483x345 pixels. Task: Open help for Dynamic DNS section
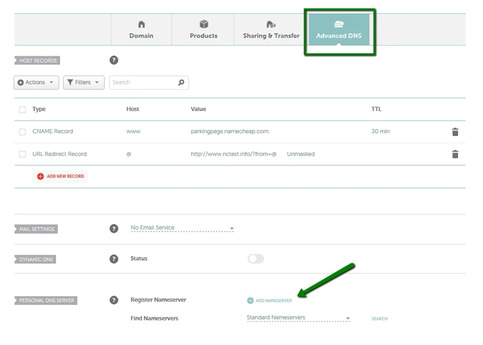click(x=113, y=259)
